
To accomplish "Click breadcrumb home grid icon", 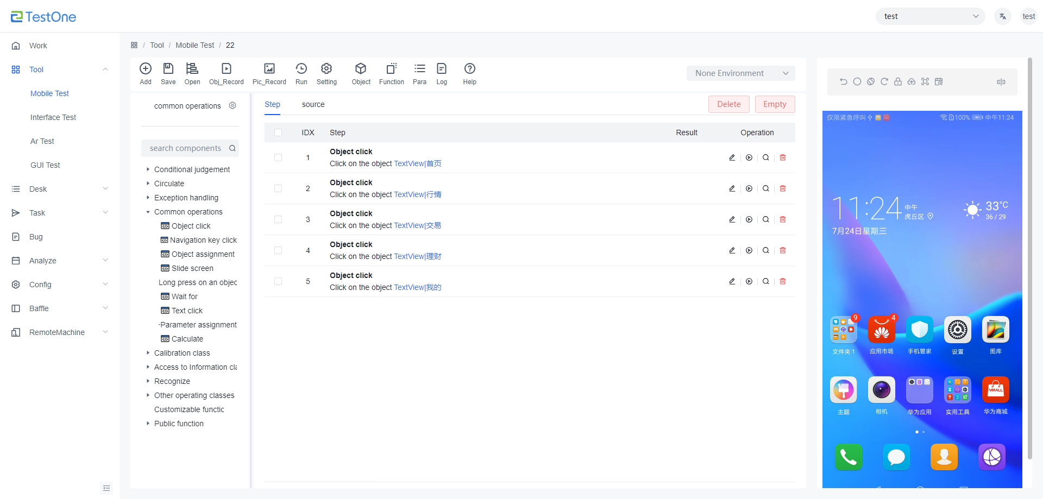I will coord(134,45).
